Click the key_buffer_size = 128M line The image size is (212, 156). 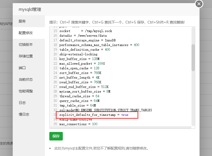pos(79,59)
